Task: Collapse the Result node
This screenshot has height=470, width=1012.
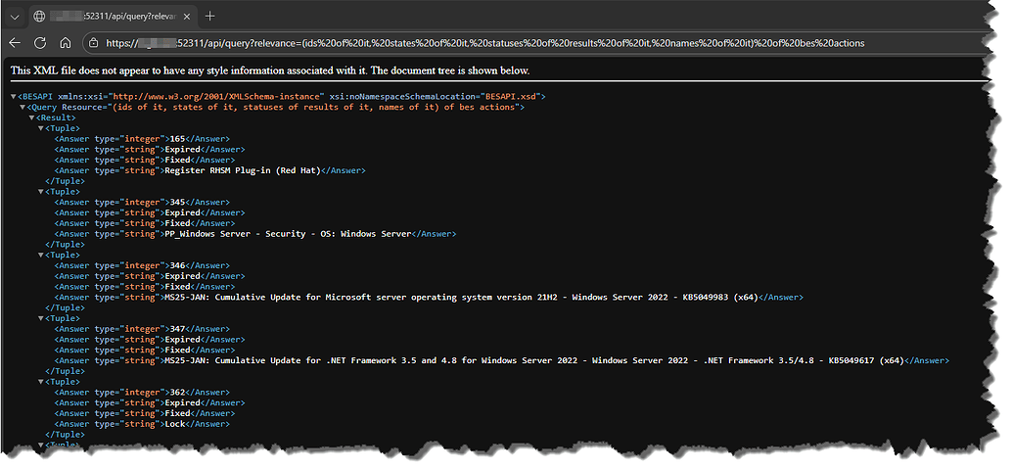Action: click(x=32, y=117)
